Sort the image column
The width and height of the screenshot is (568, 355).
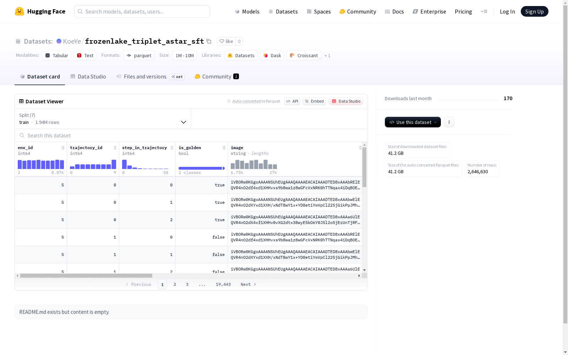tap(360, 148)
